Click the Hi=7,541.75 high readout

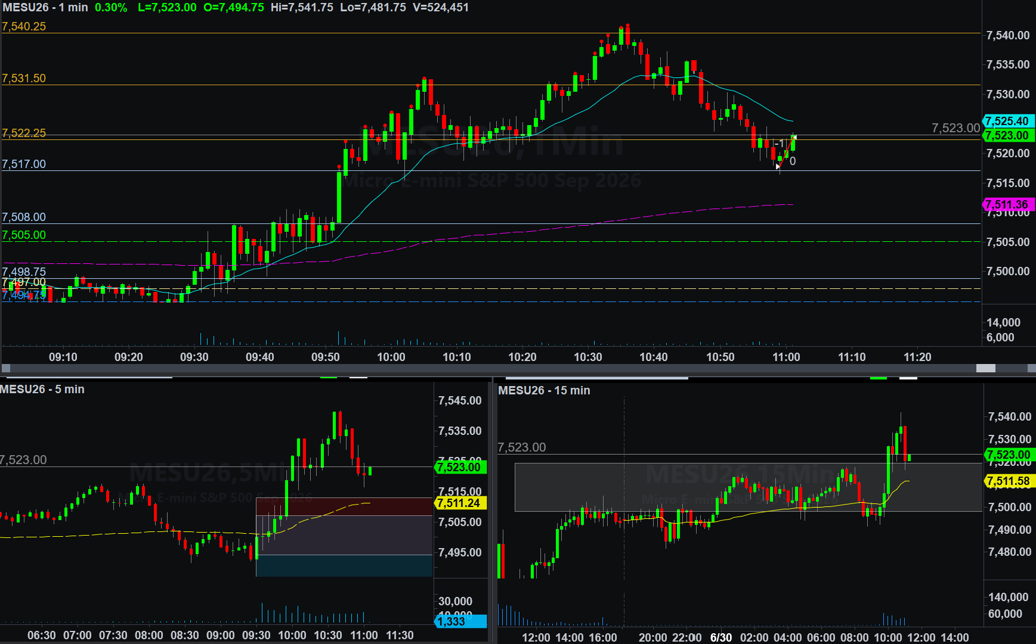[302, 8]
